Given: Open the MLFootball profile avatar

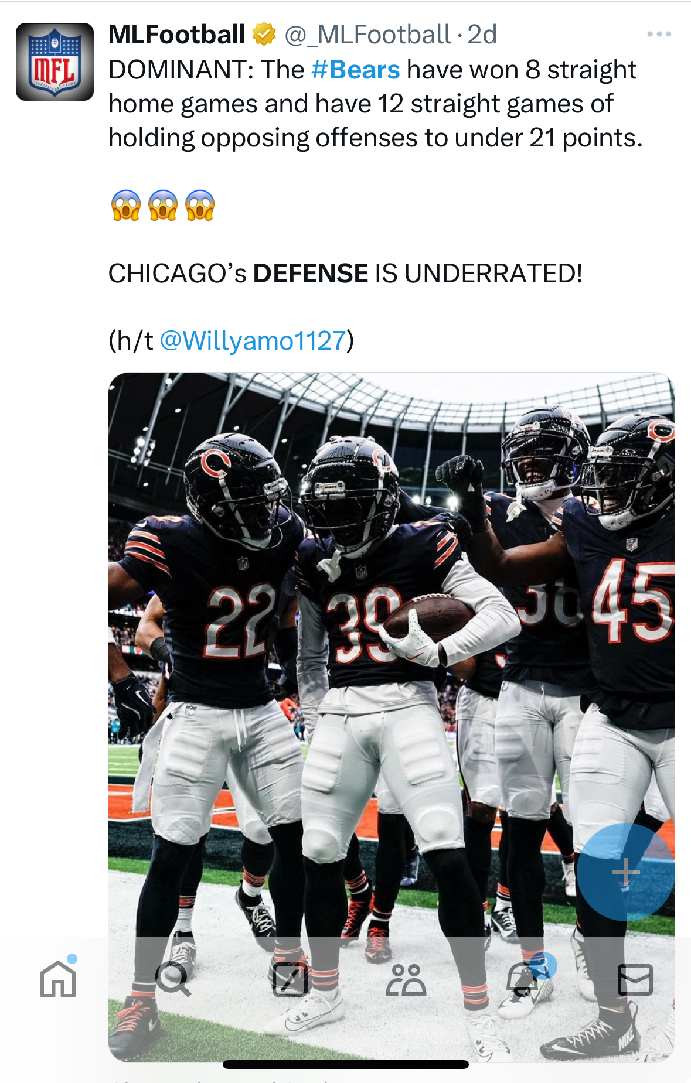Looking at the screenshot, I should [x=55, y=62].
